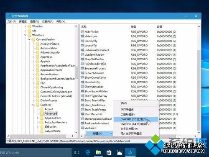The width and height of the screenshot is (209, 157).
Task: Expand the ApplicationFrame tree node
Action: [x=33, y=70]
